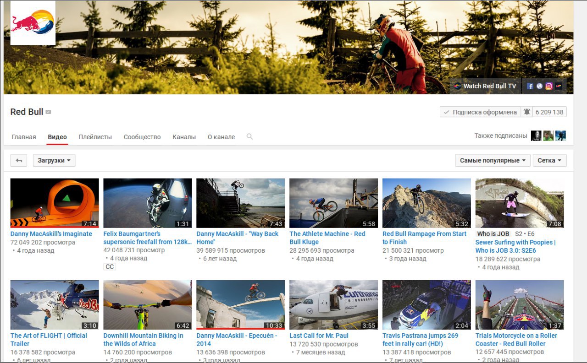The image size is (587, 363).
Task: Click the last blue avatar next to Также подписаны
Action: 560,135
